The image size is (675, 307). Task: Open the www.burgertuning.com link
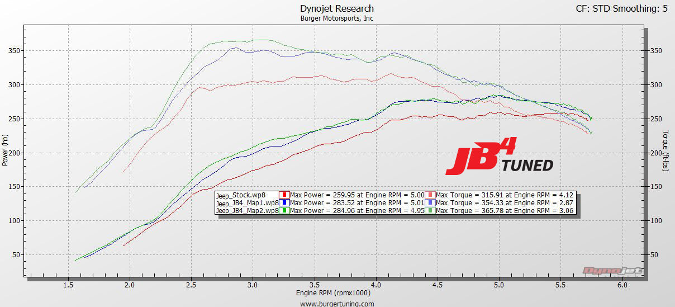click(337, 304)
